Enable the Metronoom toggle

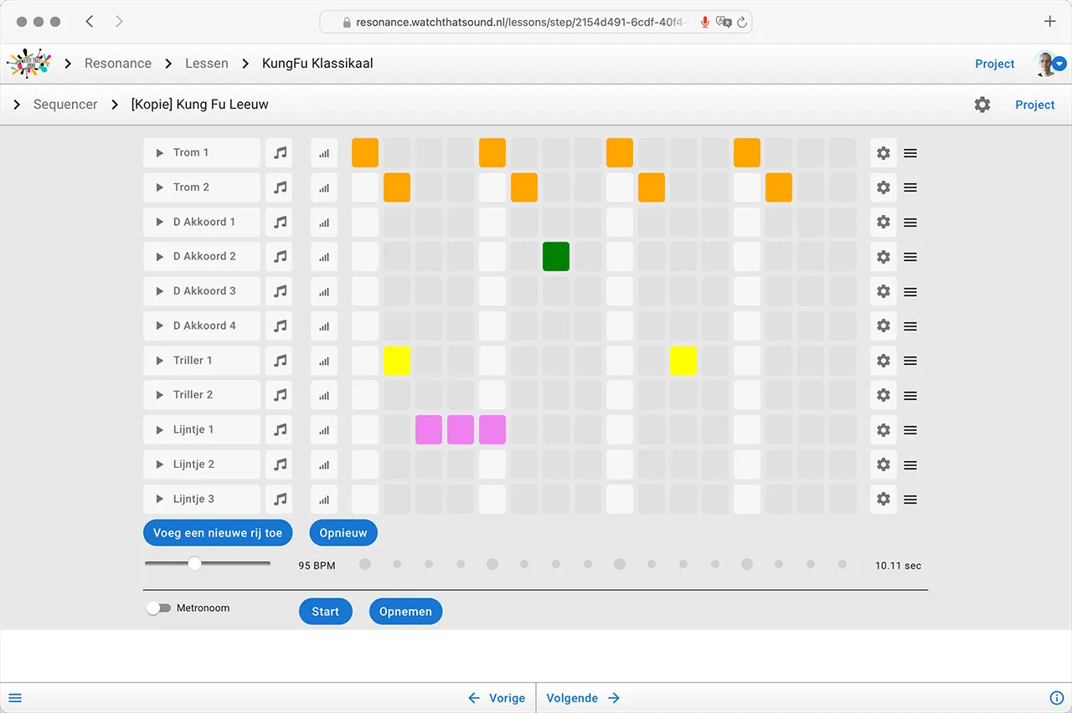(158, 608)
